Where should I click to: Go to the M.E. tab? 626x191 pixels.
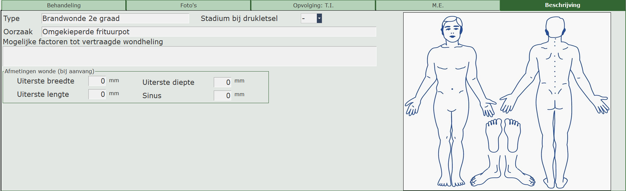click(x=438, y=5)
